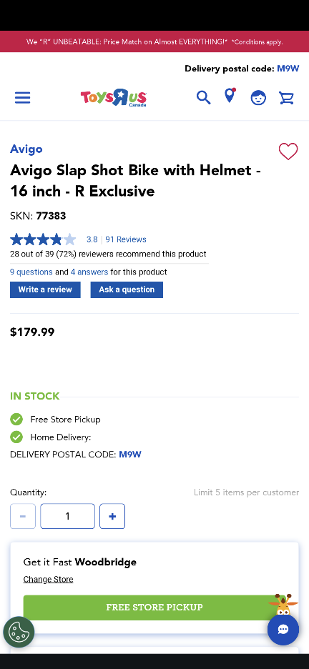The image size is (309, 669).
Task: Change delivery postal code M9W in header
Action: [288, 69]
